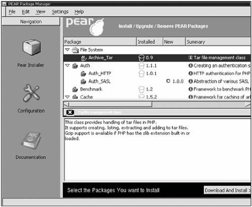Open the Help menu

pos(79,12)
